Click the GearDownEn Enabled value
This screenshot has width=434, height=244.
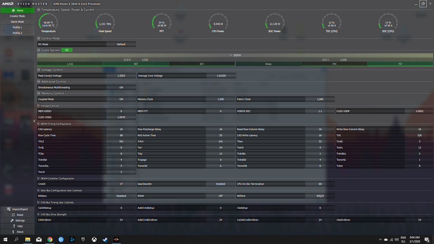click(221, 184)
